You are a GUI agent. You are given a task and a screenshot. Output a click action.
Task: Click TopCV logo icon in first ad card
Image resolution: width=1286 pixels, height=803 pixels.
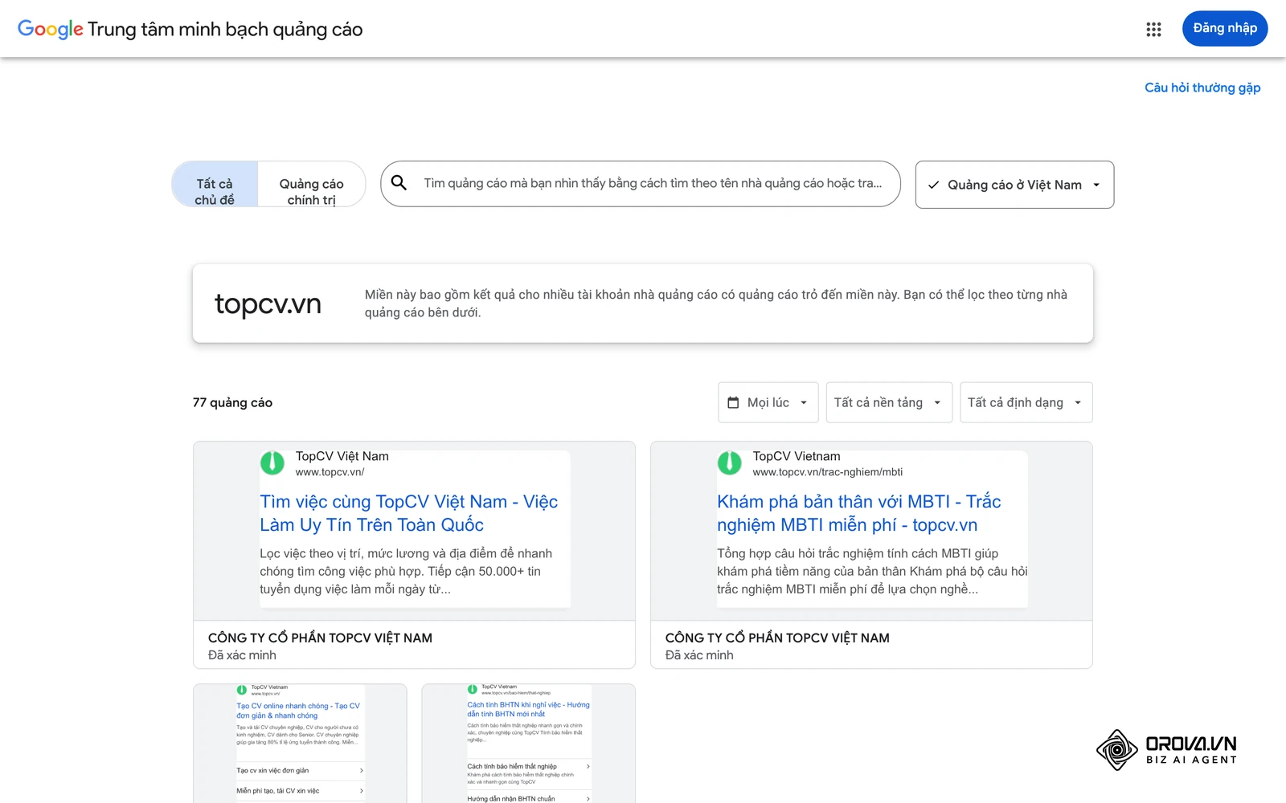click(272, 463)
